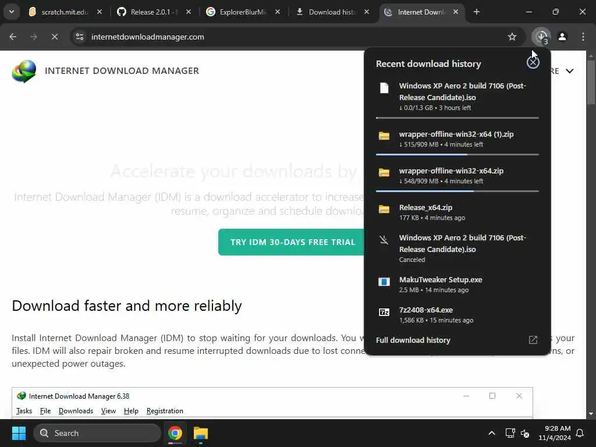
Task: Close the scratch.mit.edu tab
Action: point(99,12)
